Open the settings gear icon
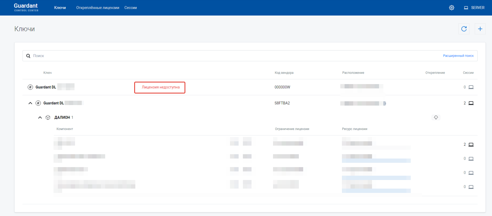 [452, 8]
